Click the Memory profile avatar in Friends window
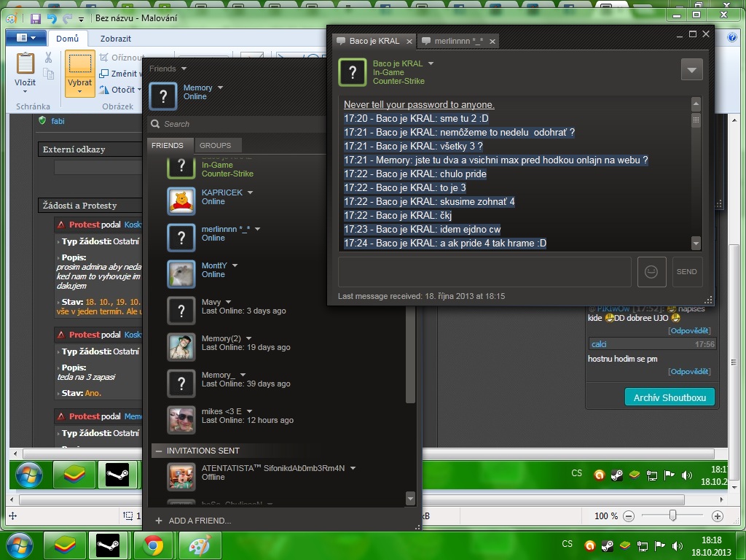The width and height of the screenshot is (746, 560). click(163, 96)
